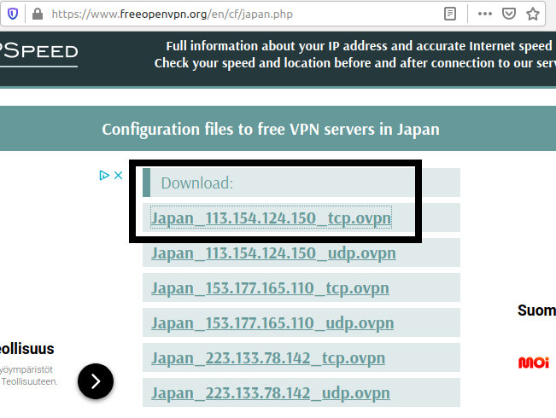Click the padlock site security icon
The width and height of the screenshot is (556, 418).
[x=36, y=14]
